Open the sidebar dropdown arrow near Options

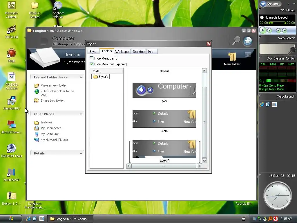pos(294,4)
